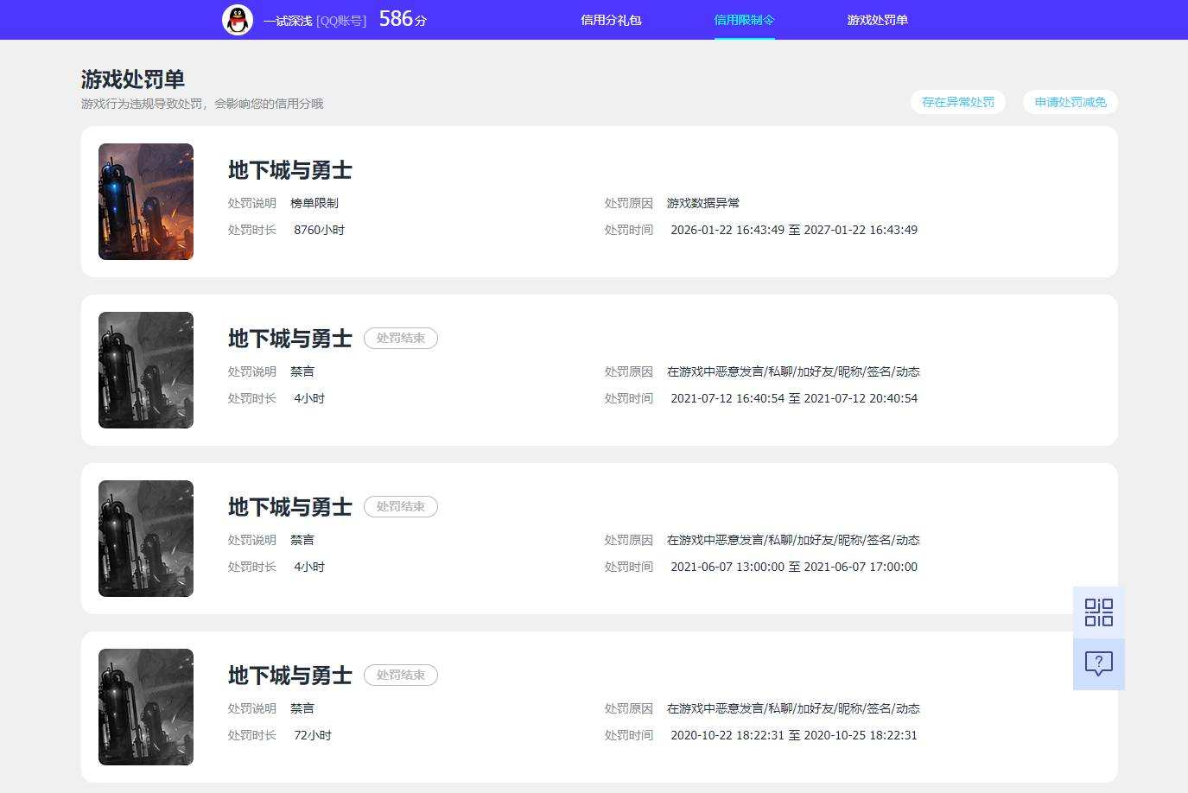
Task: Click 地下城与勇士 title in 72小时 card
Action: (x=290, y=676)
